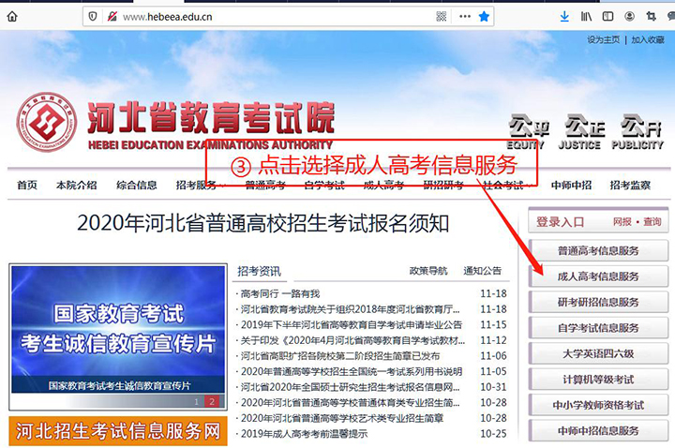Screen dimensions: 675x448
Task: Click 研考研招信息服务 button
Action: point(598,302)
